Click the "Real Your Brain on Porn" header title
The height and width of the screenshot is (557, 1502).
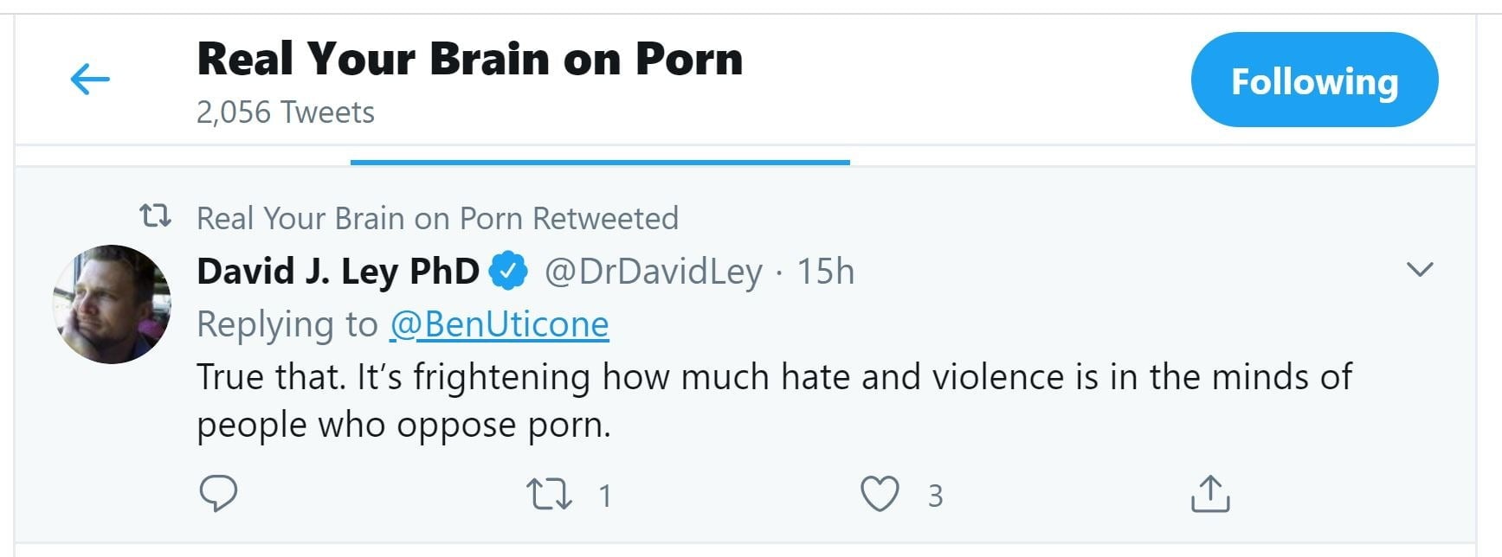click(x=469, y=59)
